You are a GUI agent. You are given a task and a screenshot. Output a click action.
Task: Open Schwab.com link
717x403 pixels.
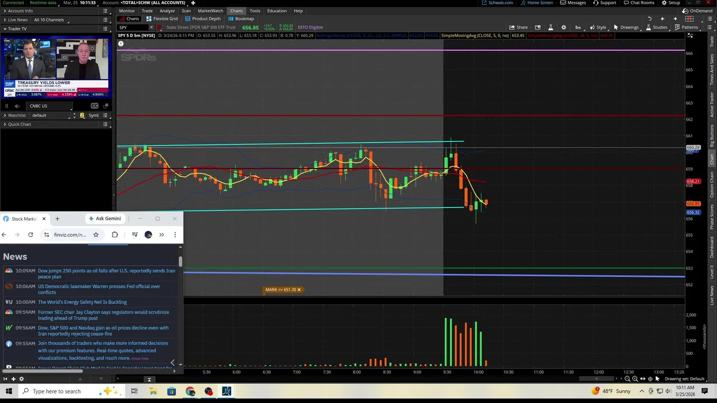pyautogui.click(x=497, y=3)
